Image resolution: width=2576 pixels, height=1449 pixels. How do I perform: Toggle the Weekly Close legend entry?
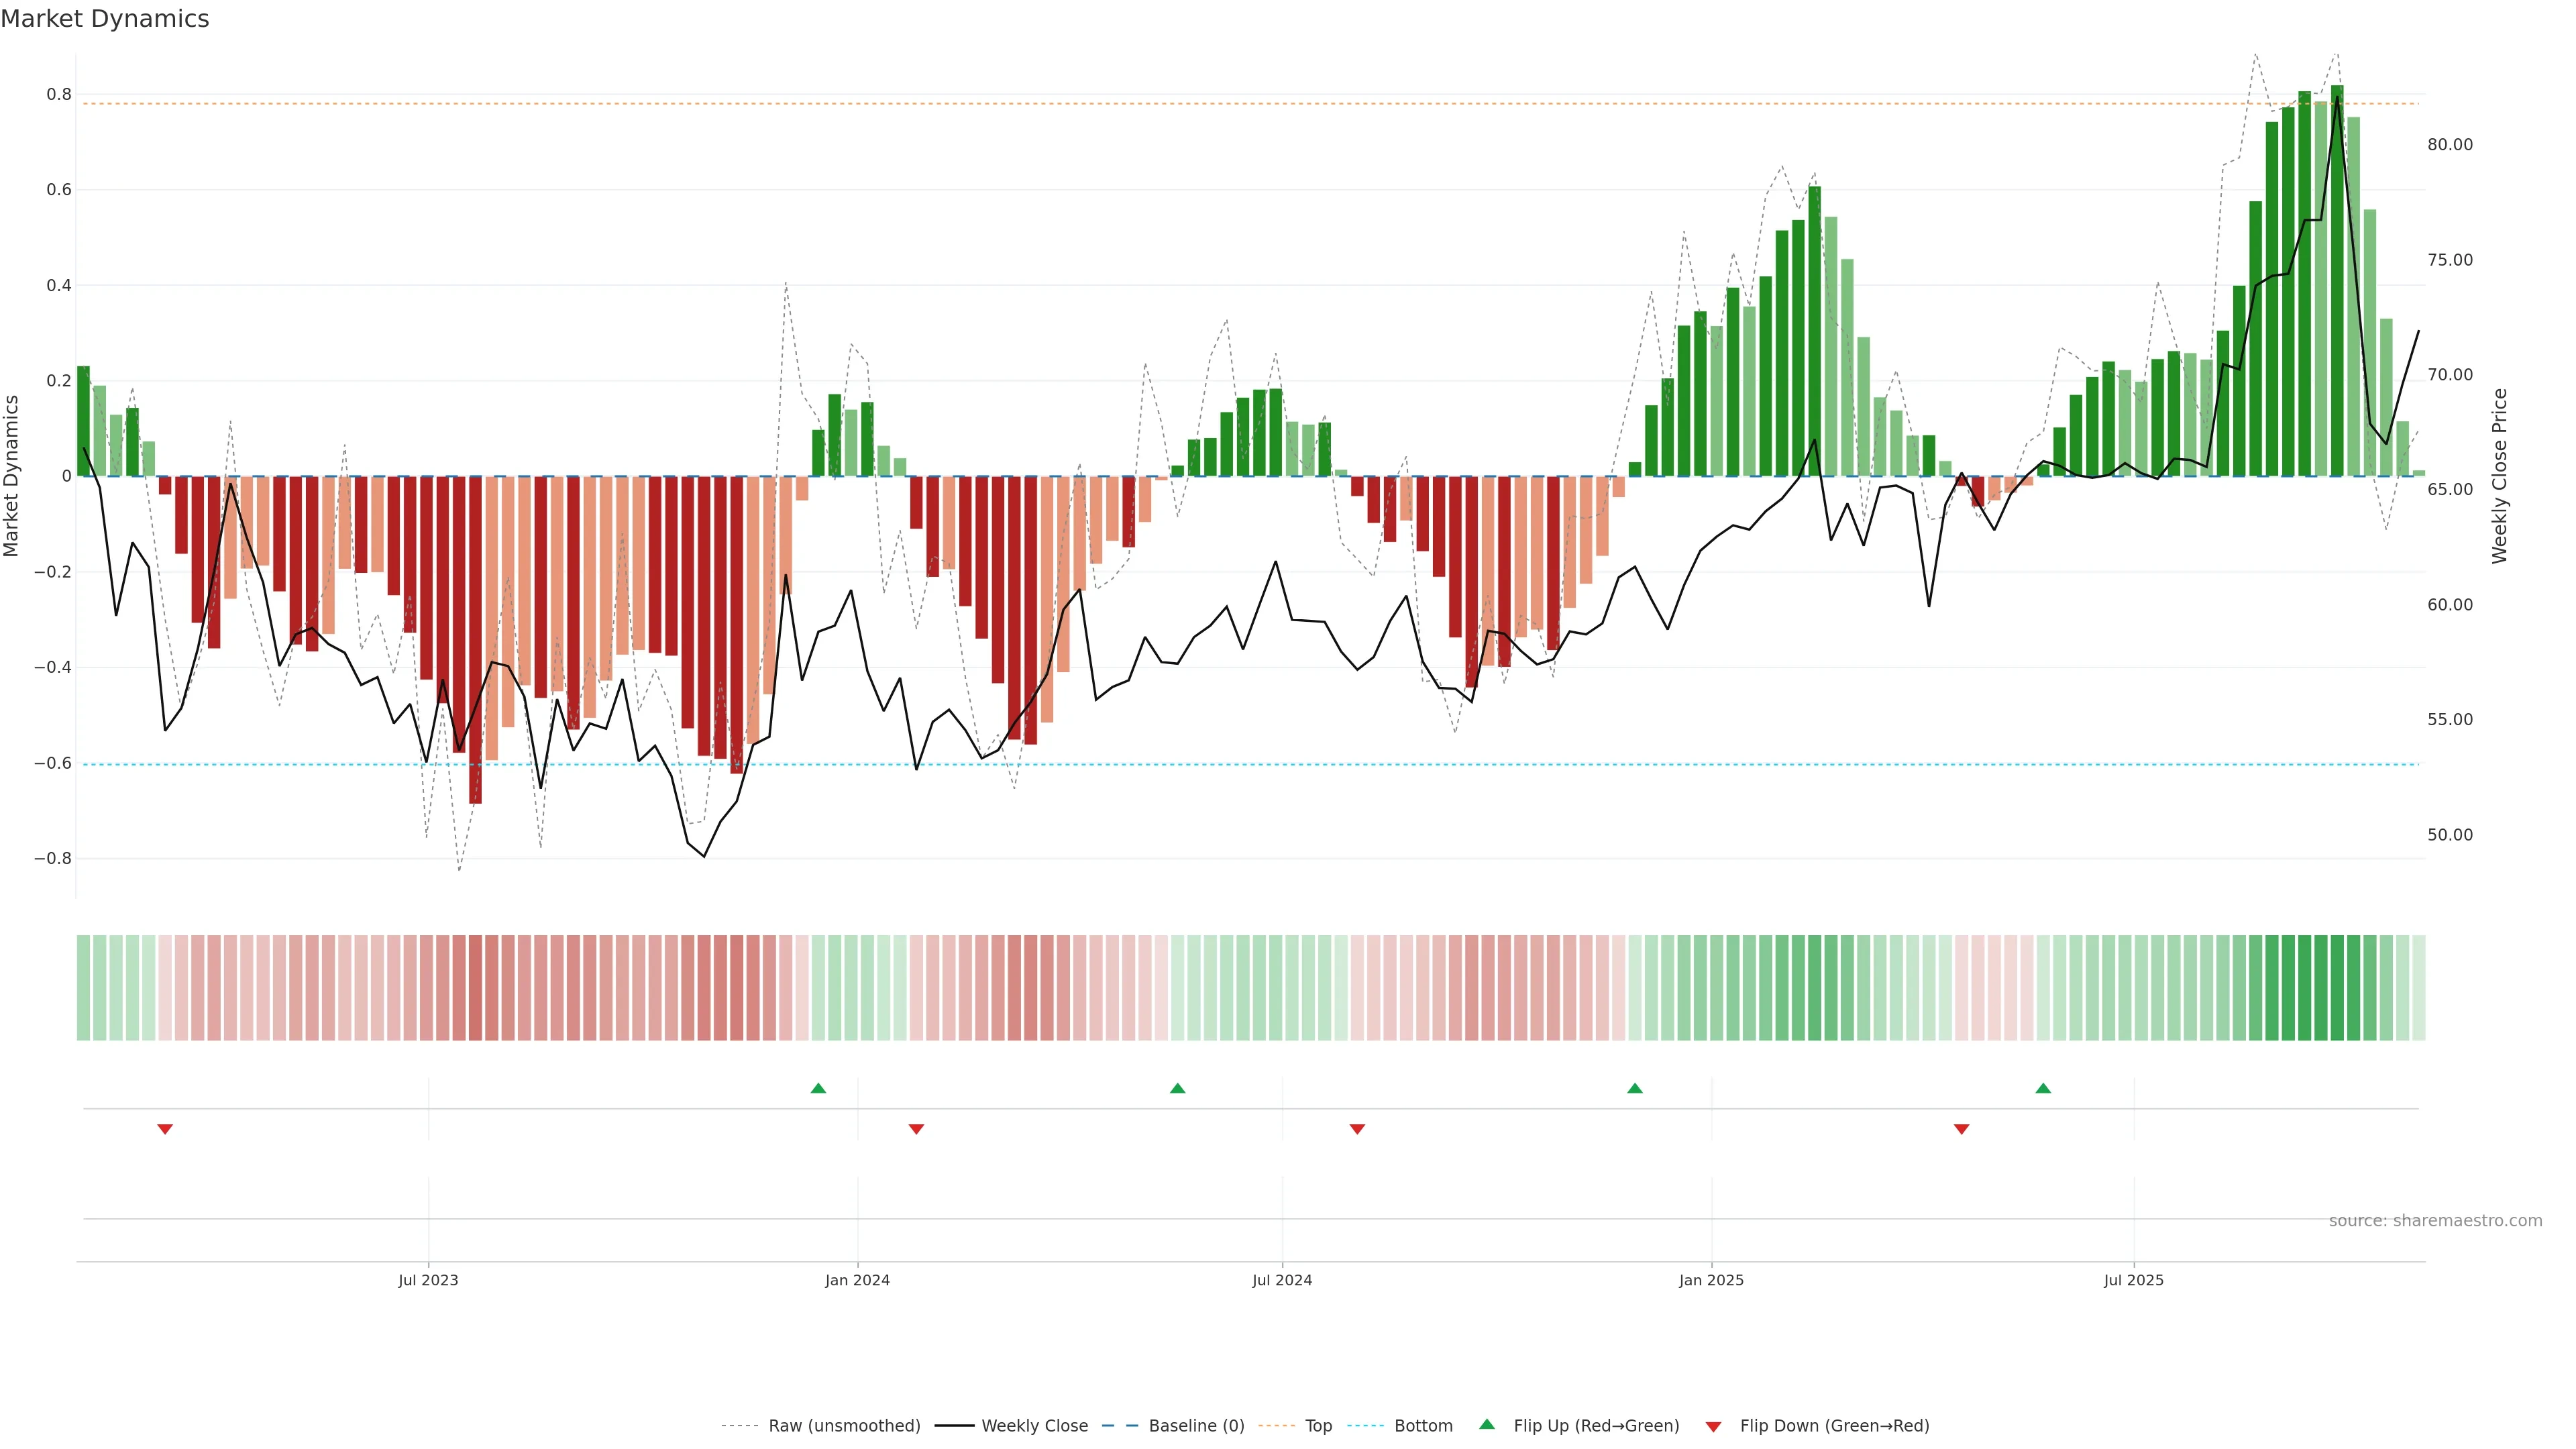coord(1034,1426)
